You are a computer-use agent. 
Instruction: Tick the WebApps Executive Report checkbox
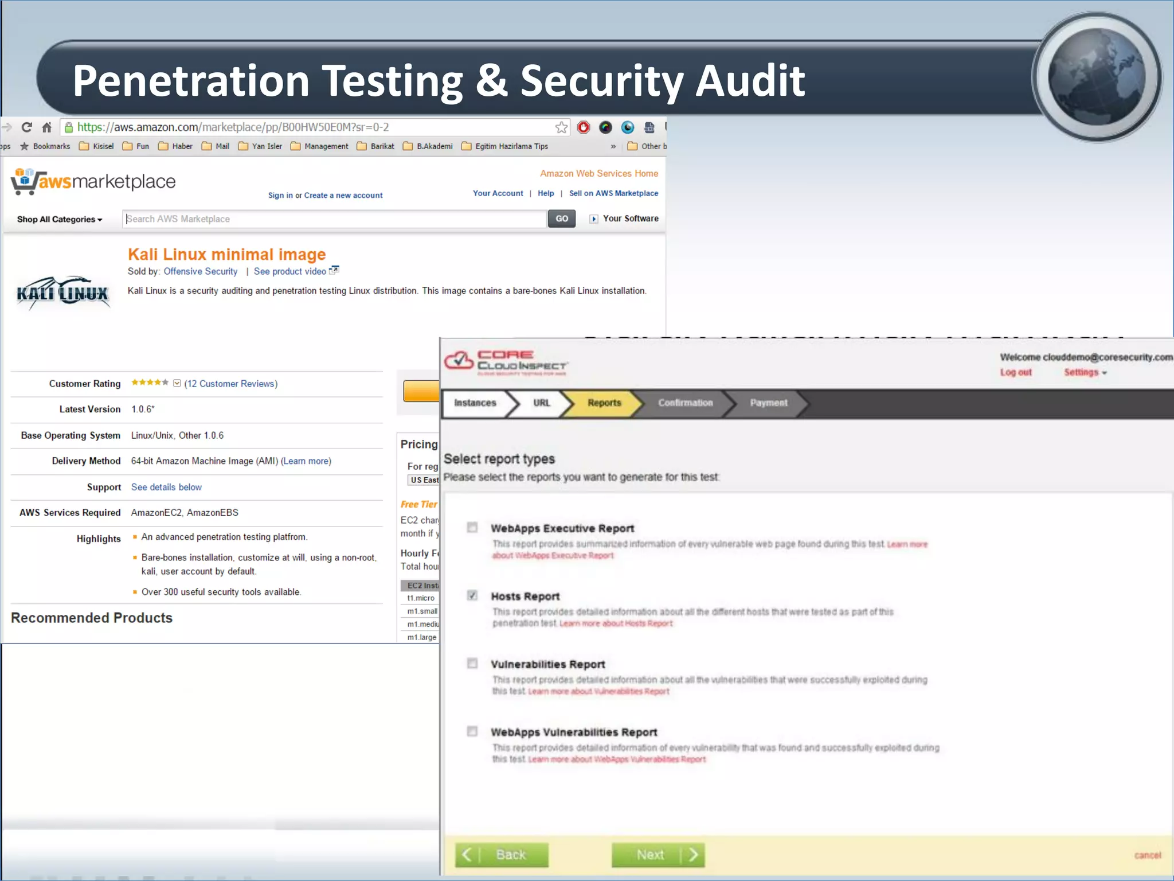[472, 527]
